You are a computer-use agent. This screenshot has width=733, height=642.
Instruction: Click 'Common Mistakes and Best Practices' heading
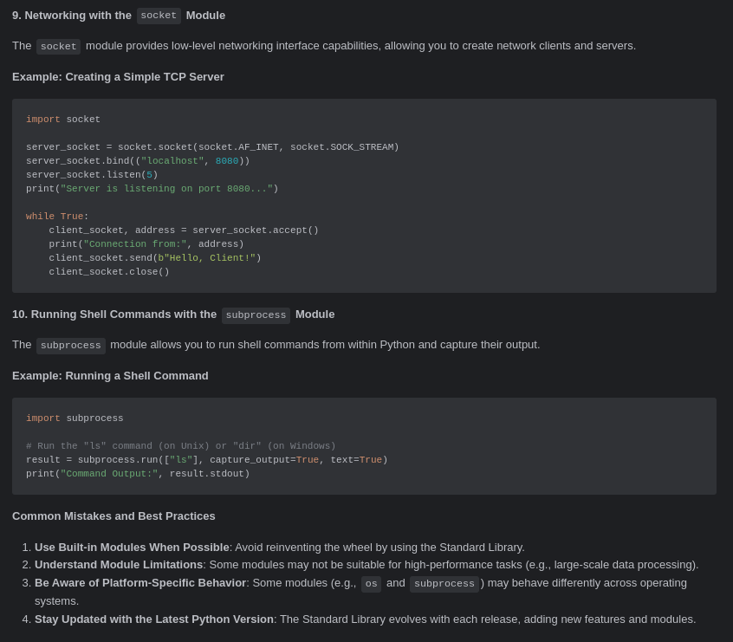[114, 516]
